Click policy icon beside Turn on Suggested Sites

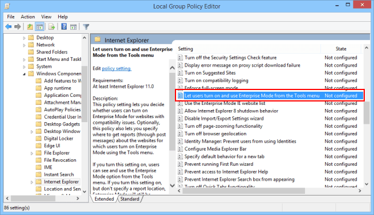(180, 73)
